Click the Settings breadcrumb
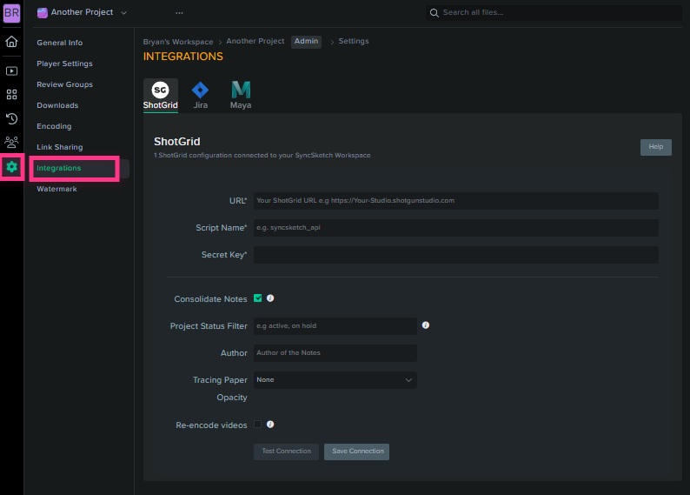The width and height of the screenshot is (690, 495). pos(354,41)
